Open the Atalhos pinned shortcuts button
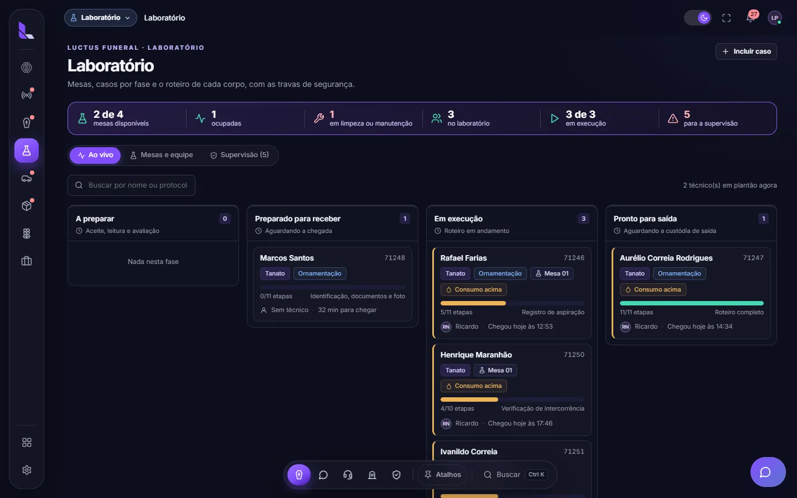The width and height of the screenshot is (797, 498). pos(443,475)
